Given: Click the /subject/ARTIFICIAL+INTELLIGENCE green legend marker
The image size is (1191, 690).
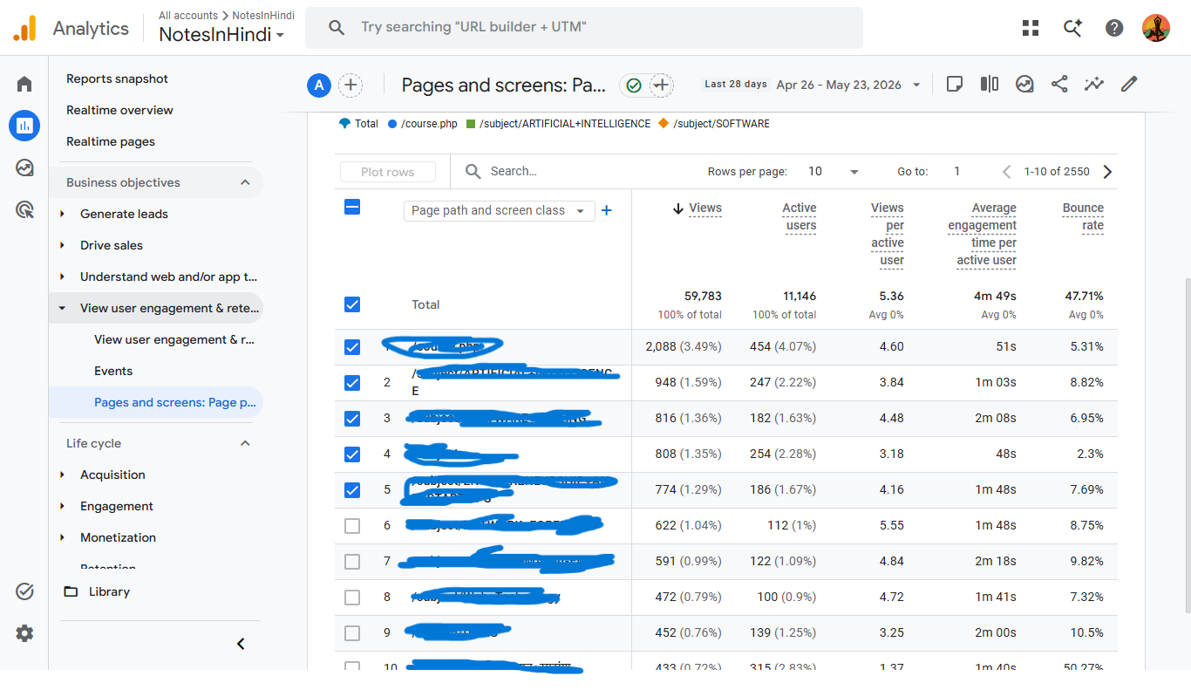Looking at the screenshot, I should pos(471,124).
